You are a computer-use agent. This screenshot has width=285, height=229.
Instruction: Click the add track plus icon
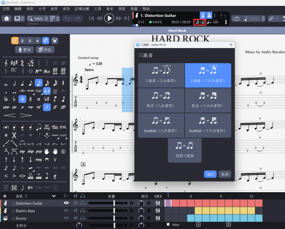point(5,196)
